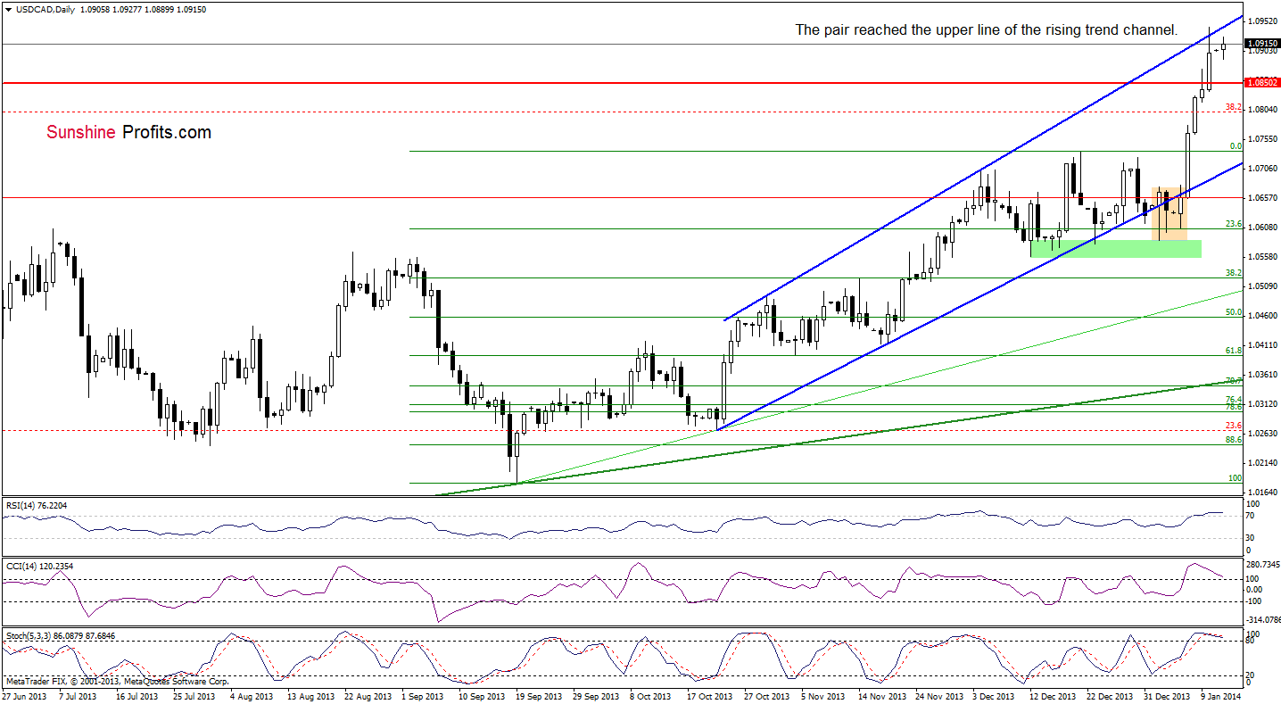Click the 76.4 Fibonacci level label
The height and width of the screenshot is (704, 1281).
point(1234,399)
